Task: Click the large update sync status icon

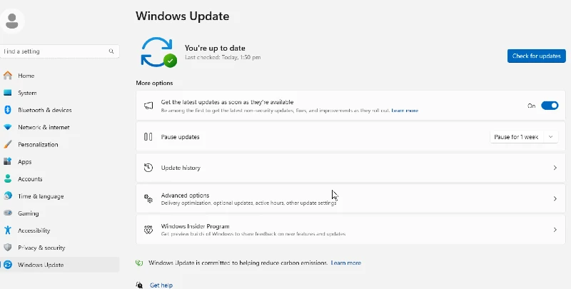Action: point(158,52)
